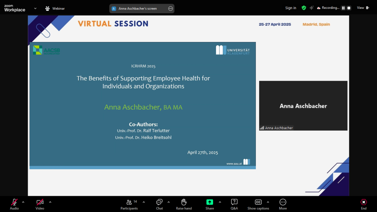Click the green encryption shield icon

(304, 8)
